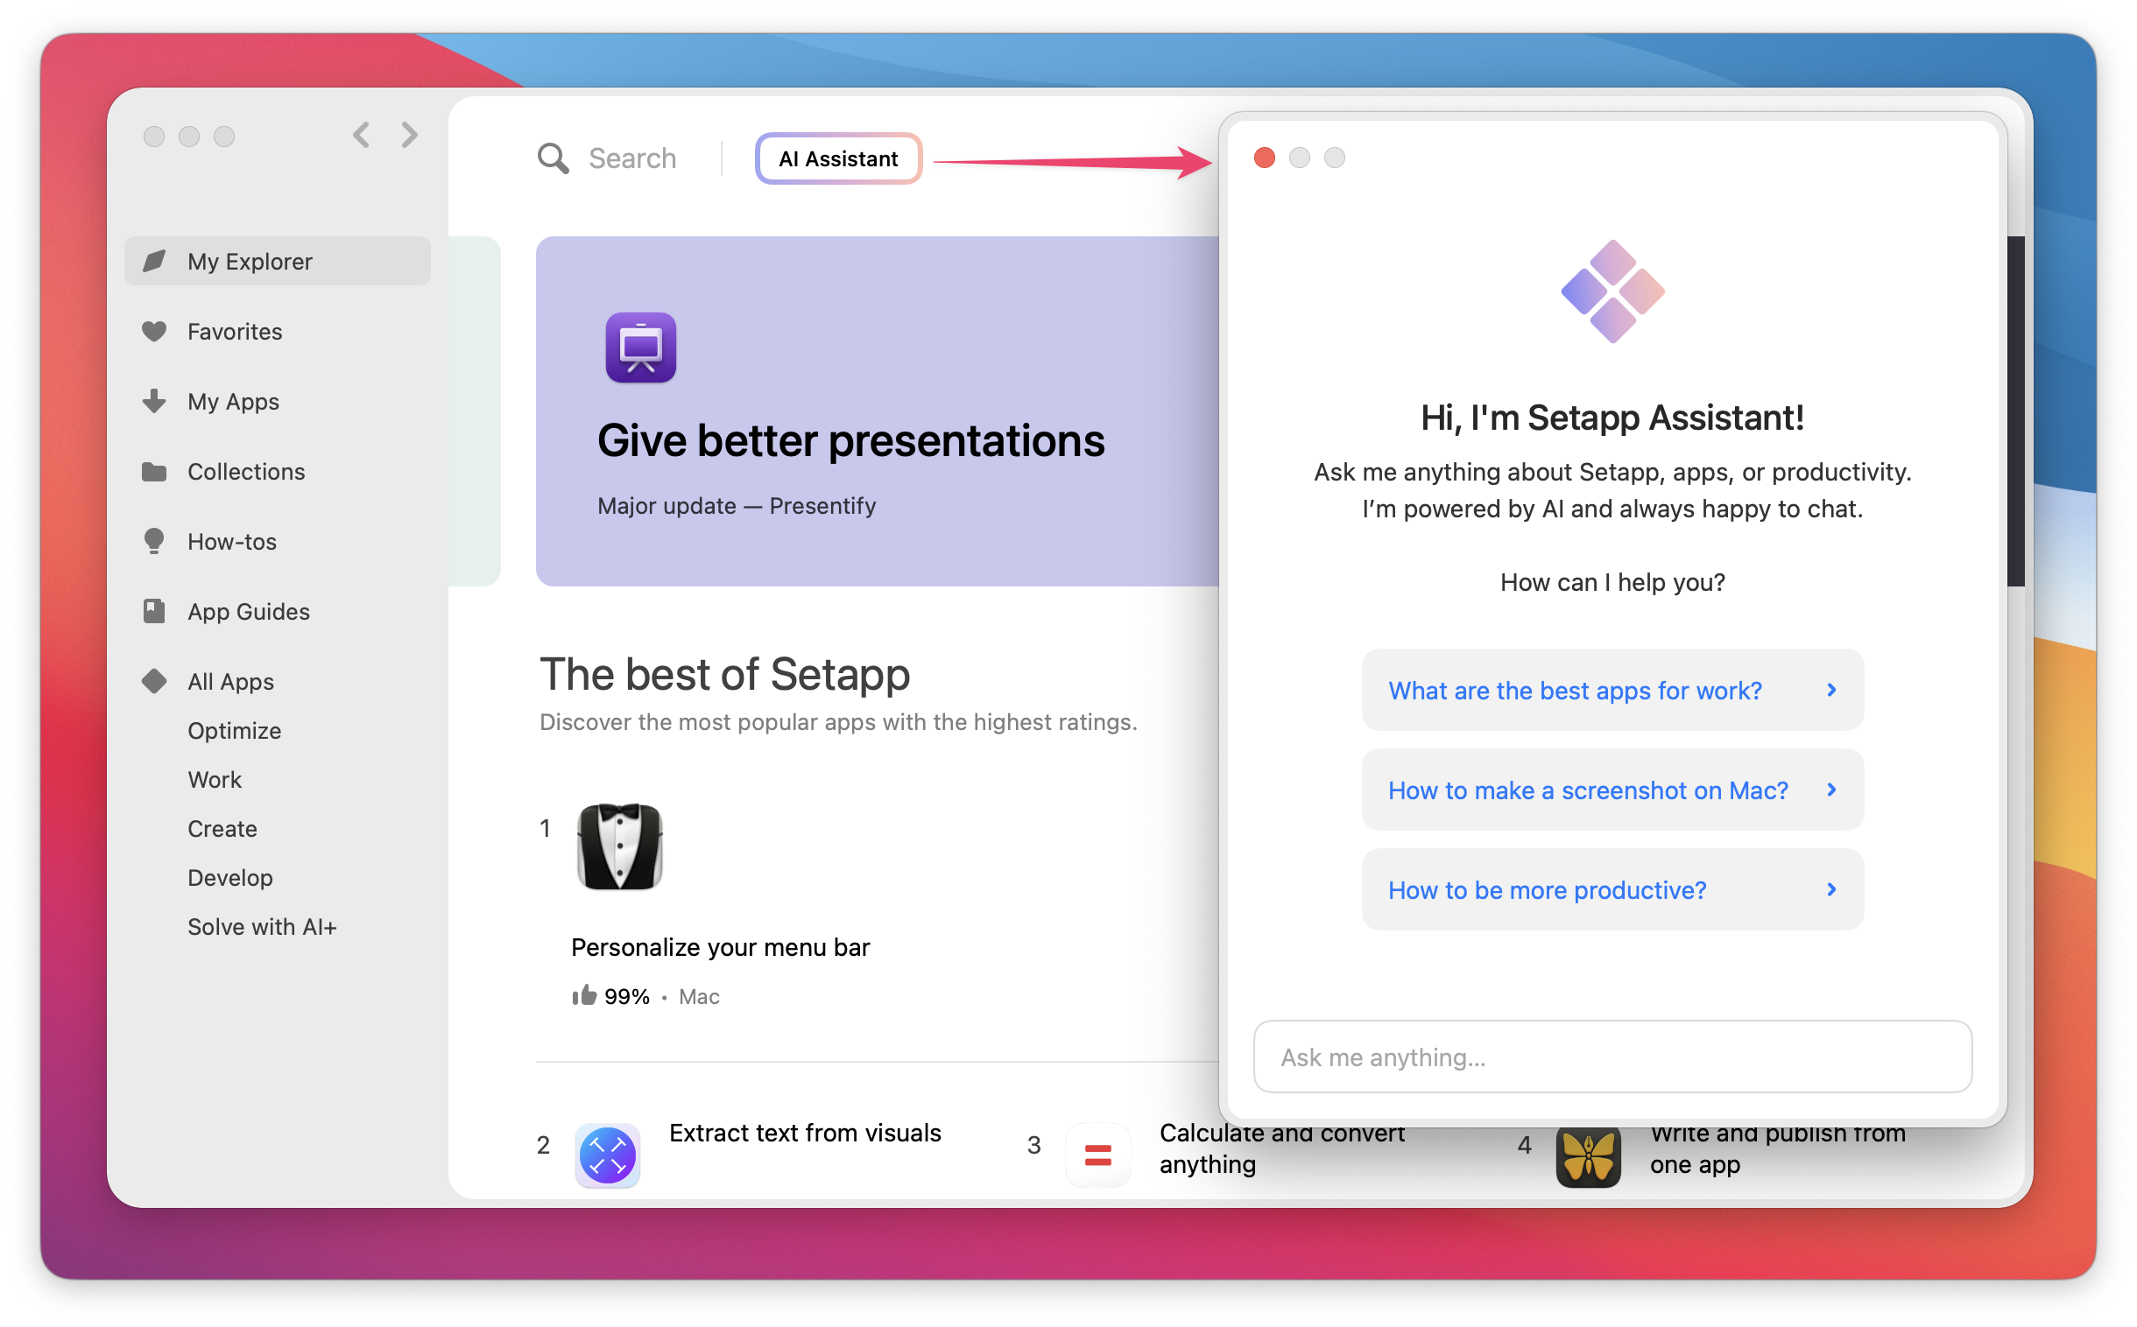Screen dimensions: 2137x1327
Task: Click the App Guides book icon
Action: [154, 612]
